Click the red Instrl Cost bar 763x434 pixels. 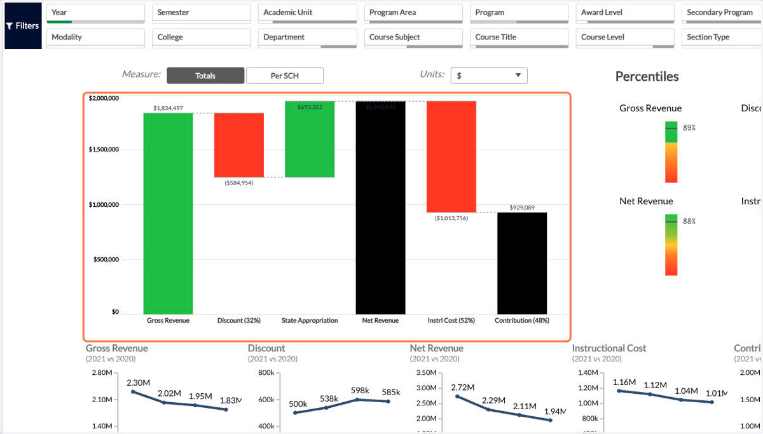click(x=451, y=157)
